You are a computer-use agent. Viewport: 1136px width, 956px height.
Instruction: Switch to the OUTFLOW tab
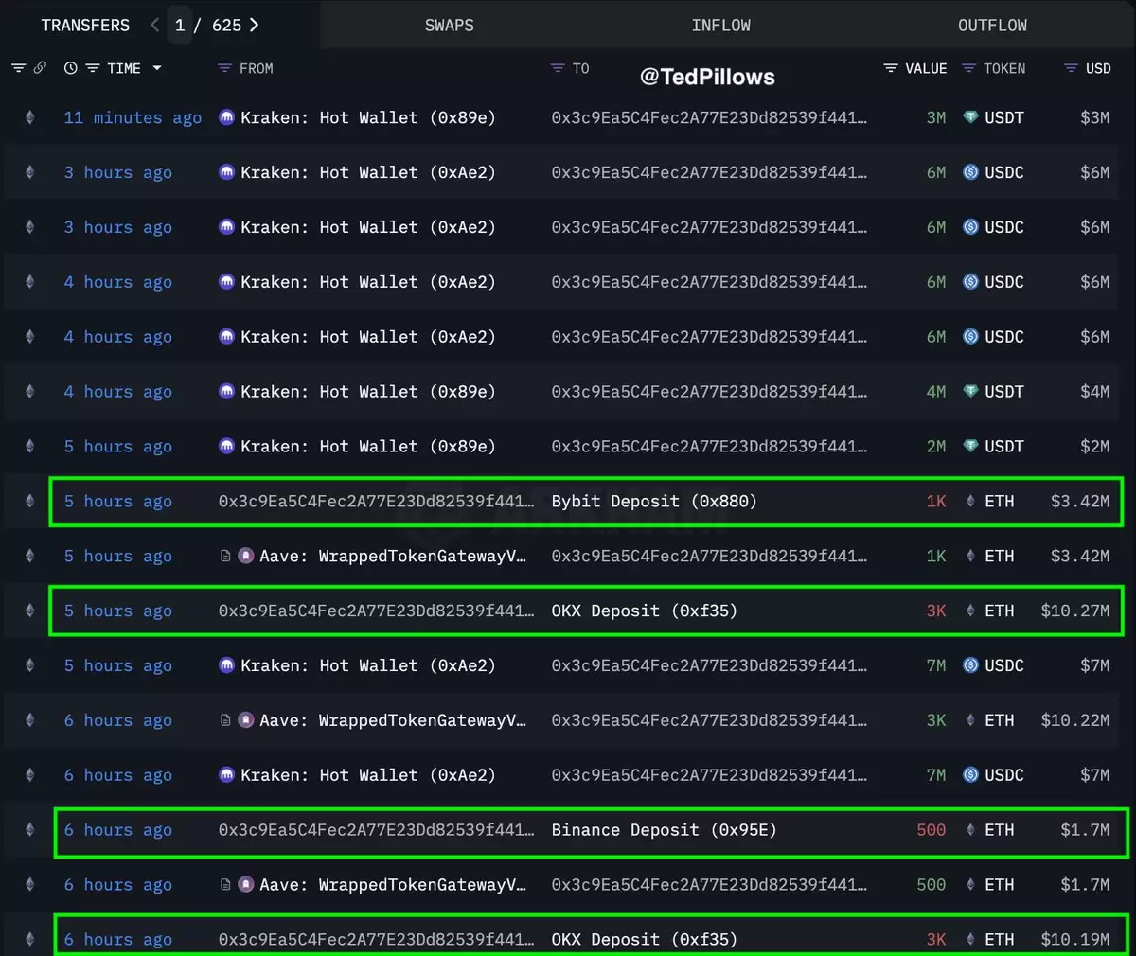(992, 26)
